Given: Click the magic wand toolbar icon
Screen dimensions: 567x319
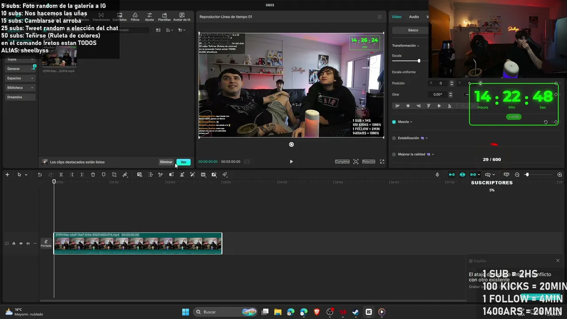Looking at the screenshot, I should pyautogui.click(x=192, y=175).
